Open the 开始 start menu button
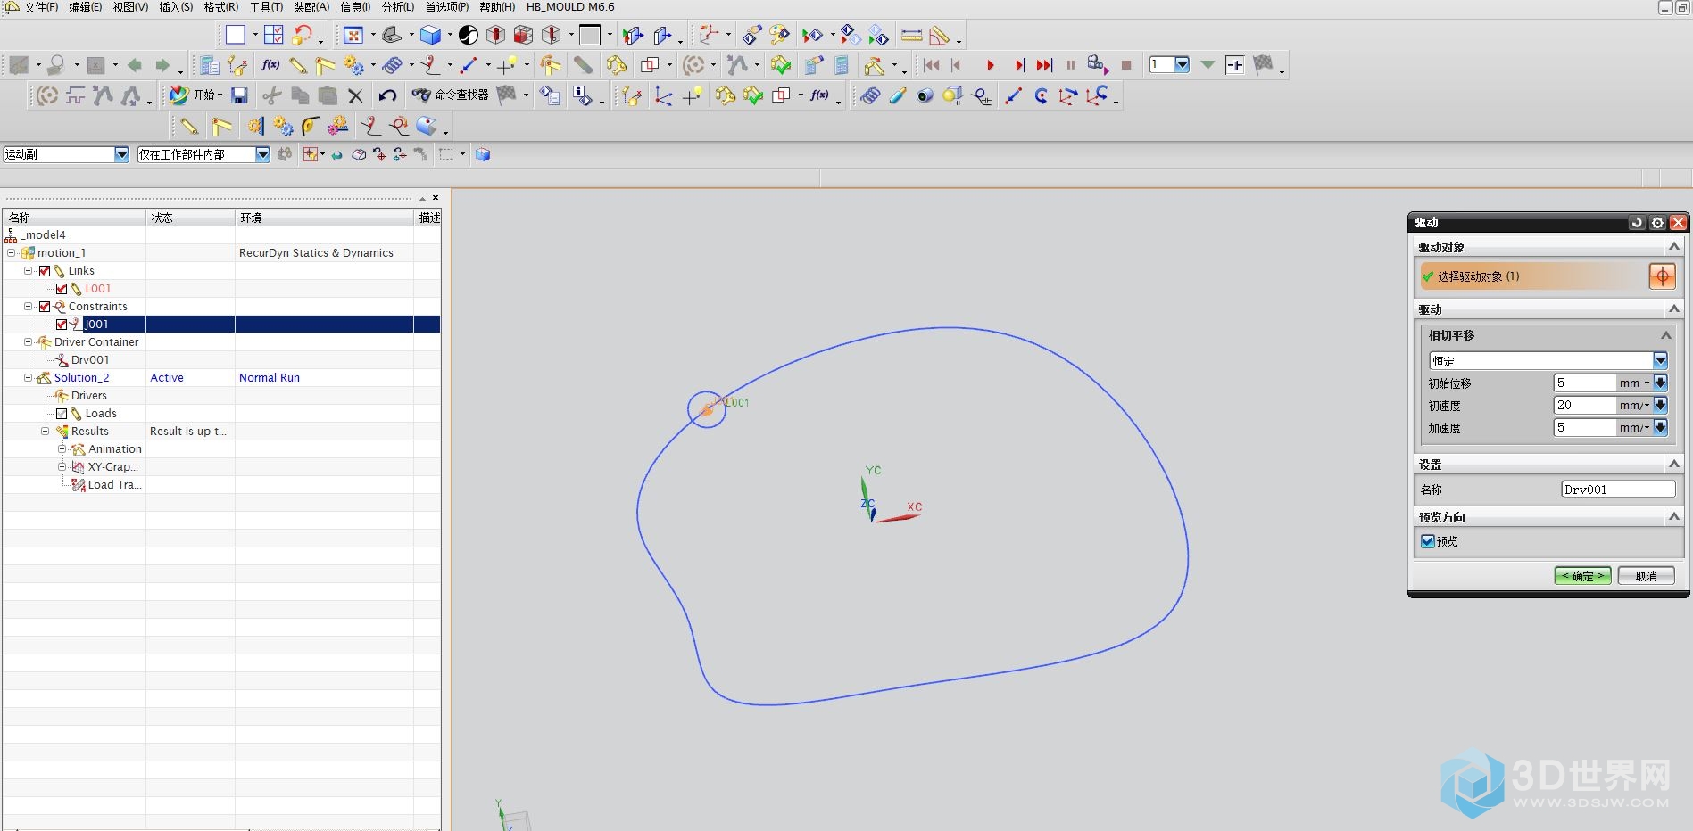Viewport: 1693px width, 831px height. click(x=195, y=95)
